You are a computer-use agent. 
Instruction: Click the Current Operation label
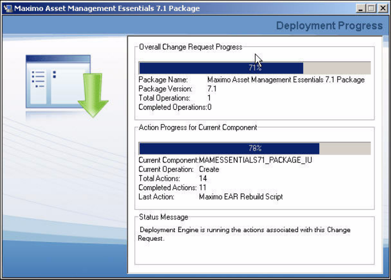(x=166, y=169)
